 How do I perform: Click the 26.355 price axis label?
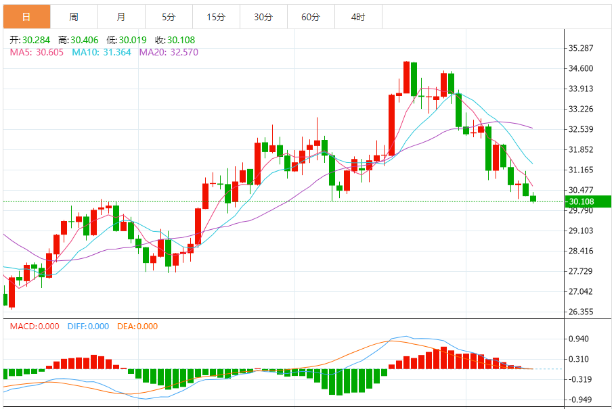pyautogui.click(x=581, y=312)
